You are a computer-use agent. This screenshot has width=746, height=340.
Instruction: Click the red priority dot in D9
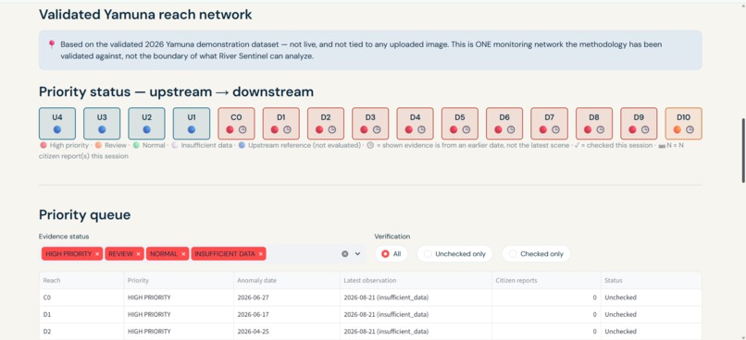[632, 129]
